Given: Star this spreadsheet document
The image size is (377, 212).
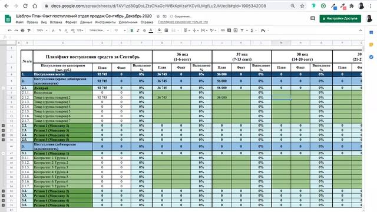Looking at the screenshot, I should point(158,16).
